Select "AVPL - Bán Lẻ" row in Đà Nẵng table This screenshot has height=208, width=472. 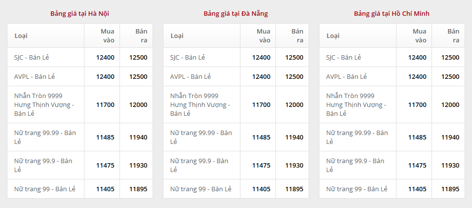(191, 76)
